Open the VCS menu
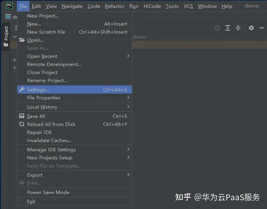The height and width of the screenshot is (209, 267). point(188,6)
